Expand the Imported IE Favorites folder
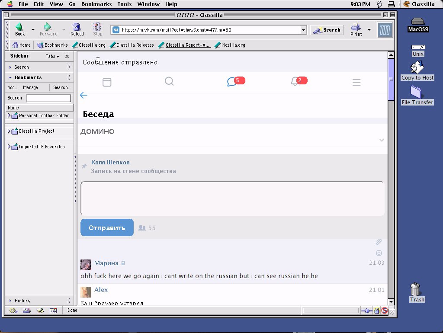The width and height of the screenshot is (443, 333). [x=9, y=147]
